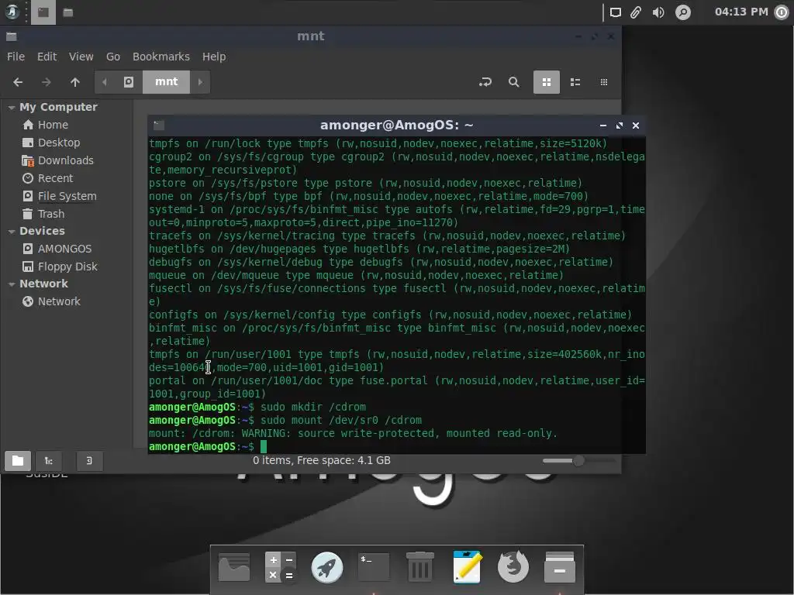Open the main menu in top panel

tap(12, 12)
